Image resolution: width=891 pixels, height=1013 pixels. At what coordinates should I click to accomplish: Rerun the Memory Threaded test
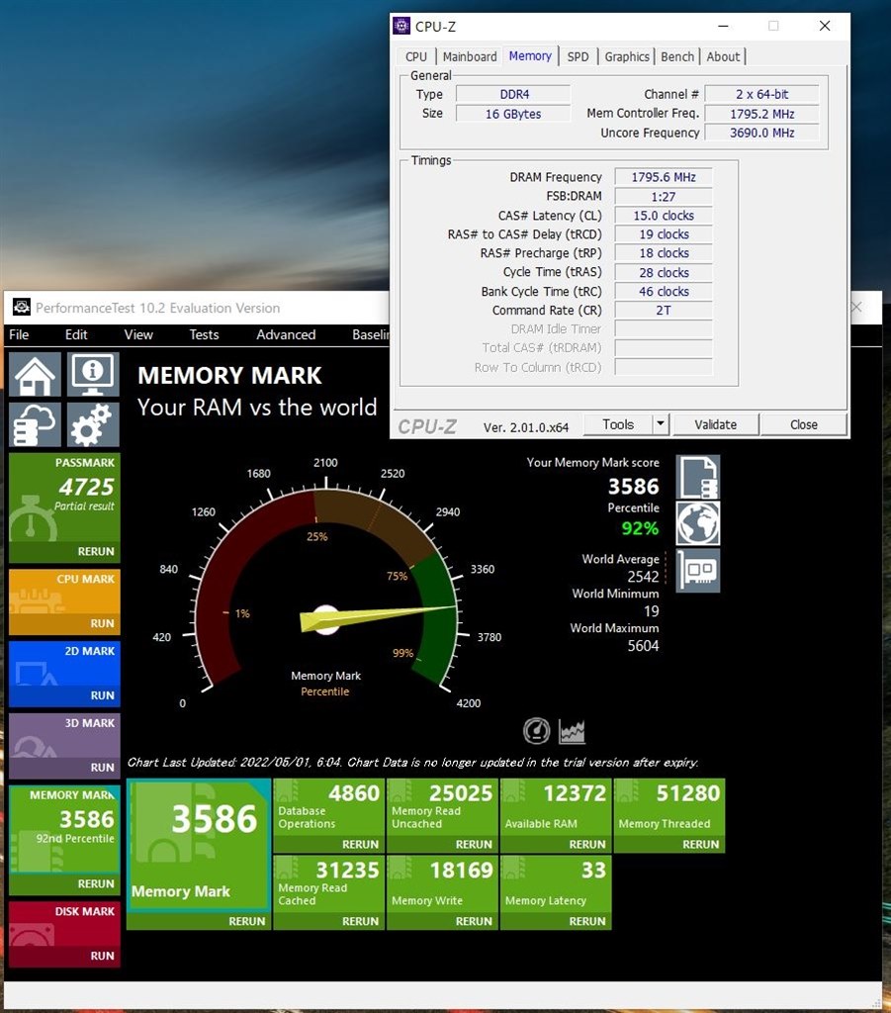pos(700,845)
